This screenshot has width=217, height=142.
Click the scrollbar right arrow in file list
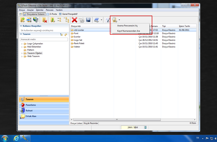[195, 120]
